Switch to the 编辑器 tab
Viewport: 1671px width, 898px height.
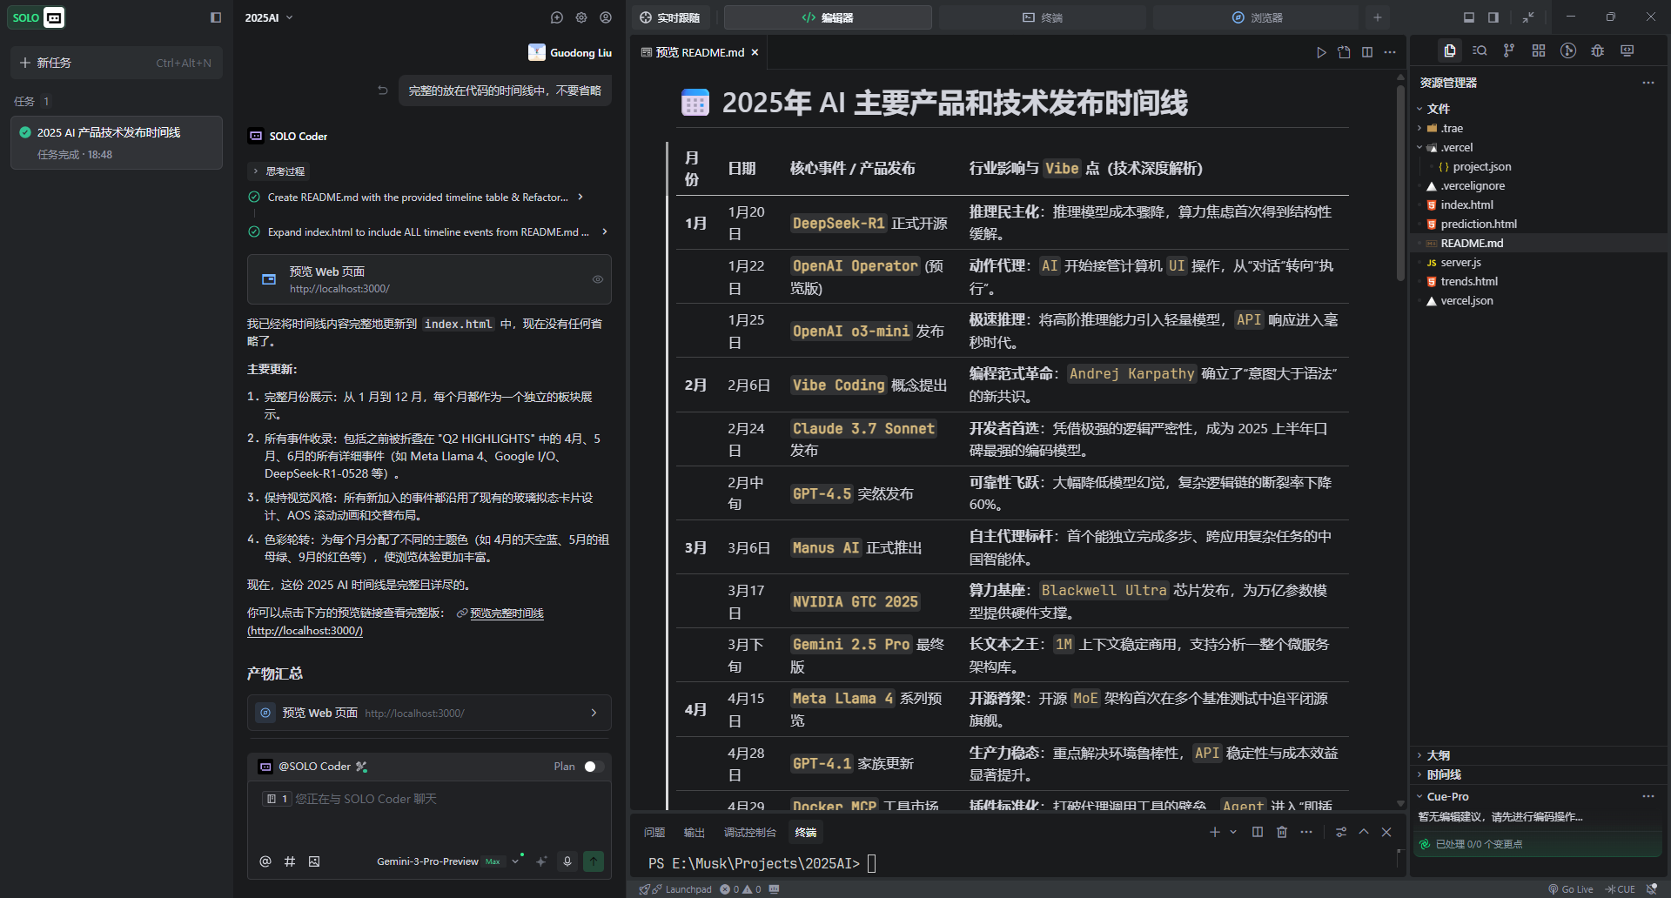tap(828, 17)
